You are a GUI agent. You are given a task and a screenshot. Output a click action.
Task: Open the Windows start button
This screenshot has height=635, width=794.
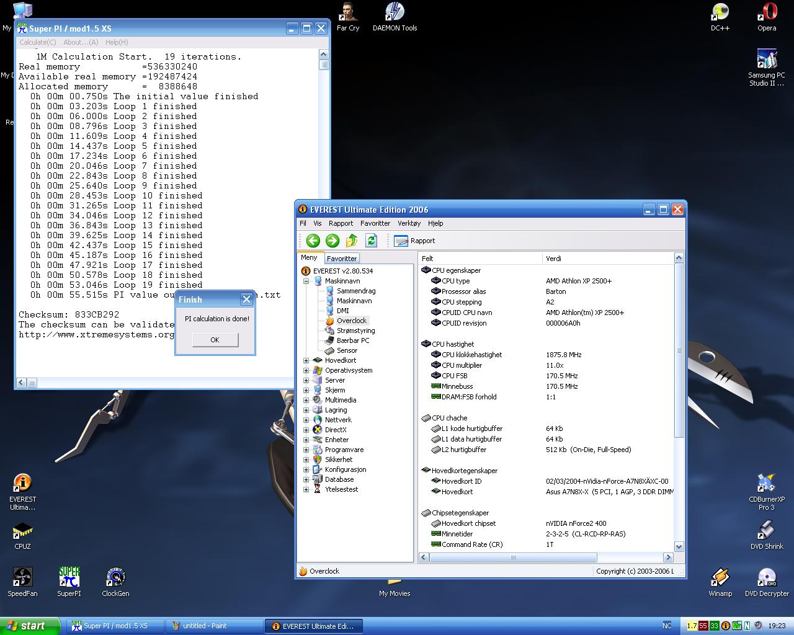(x=30, y=626)
